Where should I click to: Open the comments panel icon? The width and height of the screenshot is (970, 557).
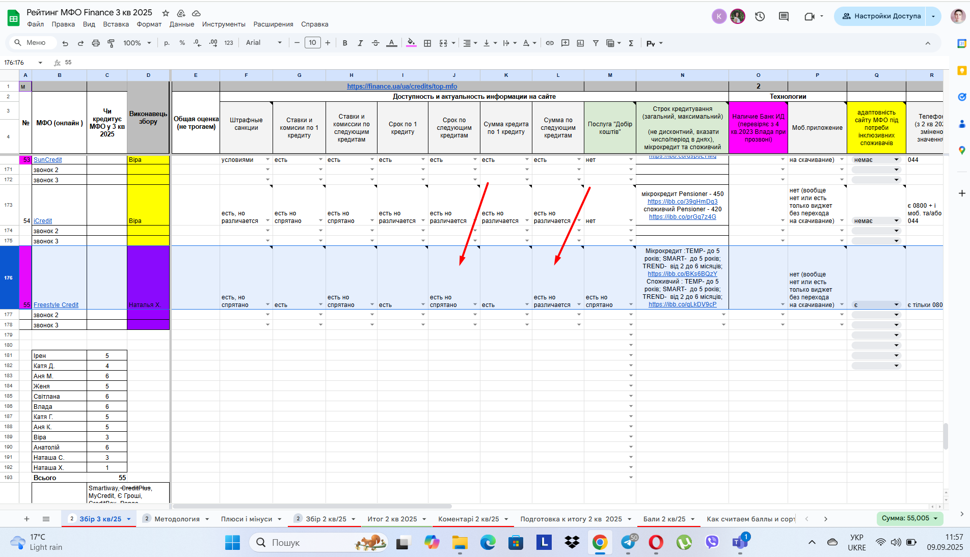pos(784,16)
